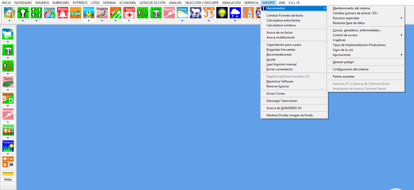Expand dropdown arrow under Ranking icon

89,21
